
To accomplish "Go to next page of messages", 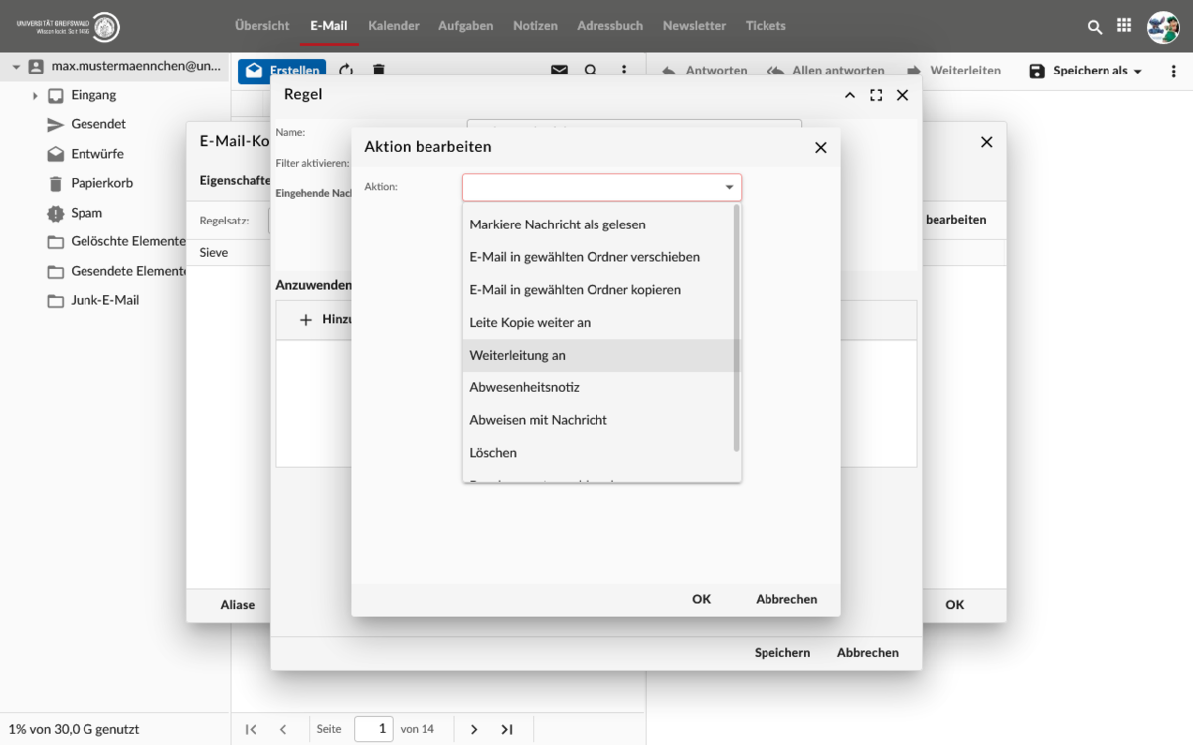I will pyautogui.click(x=474, y=729).
